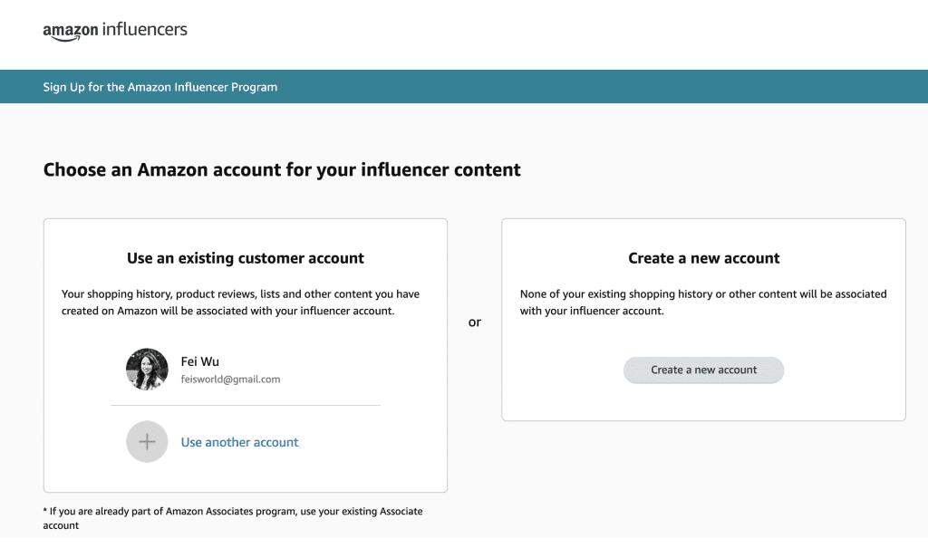The width and height of the screenshot is (928, 548).
Task: Click the Use an existing customer account heading
Action: click(x=245, y=258)
